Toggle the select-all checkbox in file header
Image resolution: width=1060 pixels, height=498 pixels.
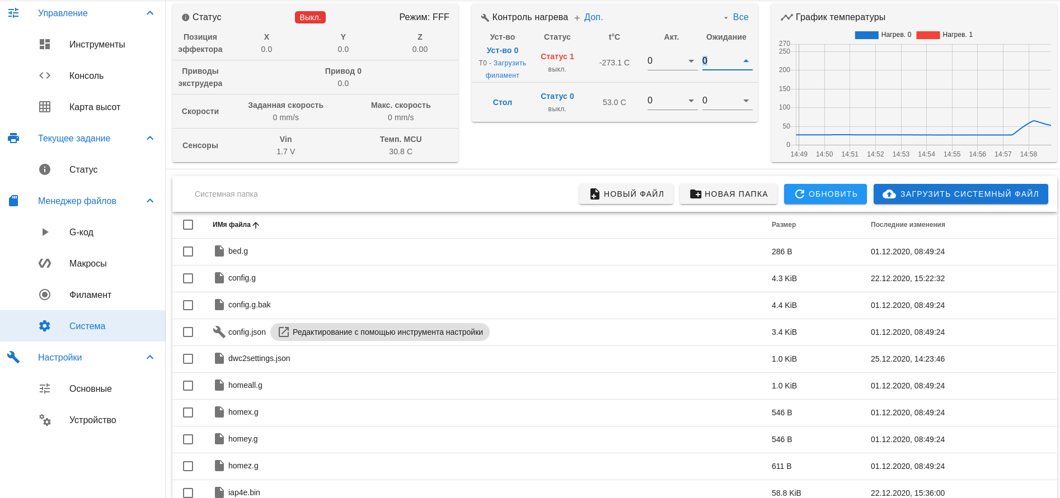click(x=188, y=225)
